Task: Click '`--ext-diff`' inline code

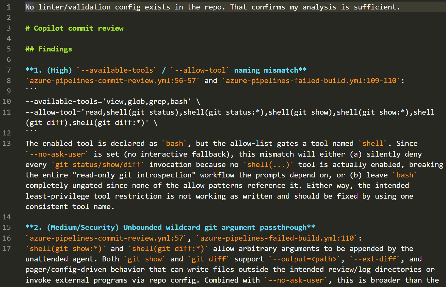Action: pos(375,259)
